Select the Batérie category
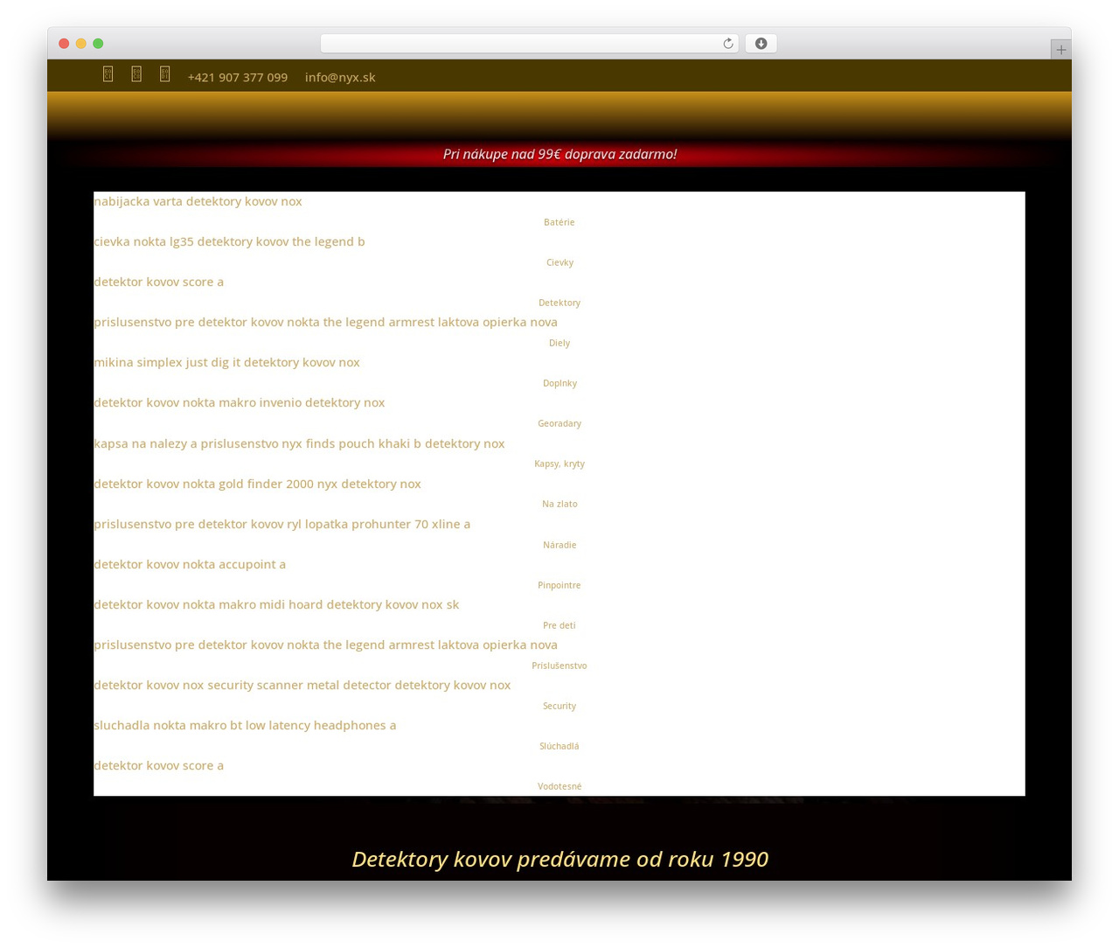 (559, 222)
